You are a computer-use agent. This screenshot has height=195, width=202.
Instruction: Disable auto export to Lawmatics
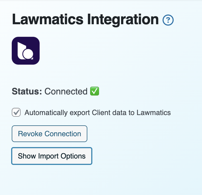pos(16,112)
